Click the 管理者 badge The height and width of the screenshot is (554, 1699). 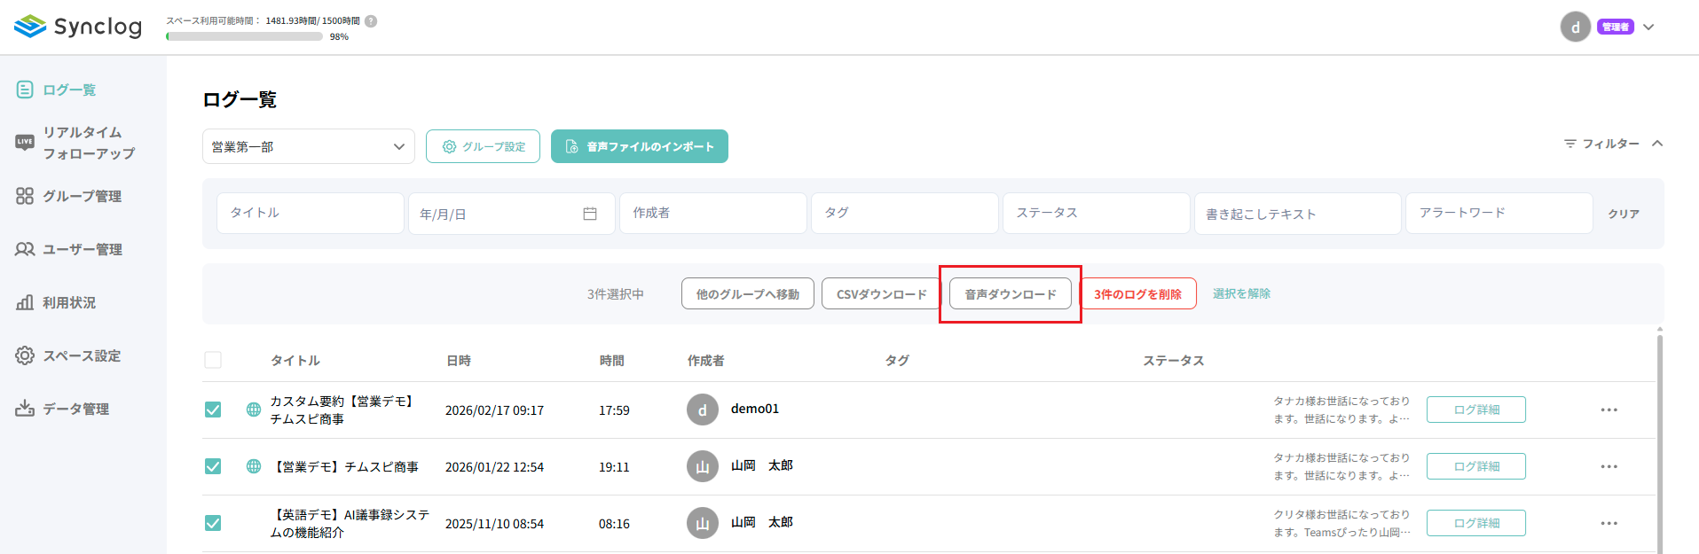point(1615,27)
